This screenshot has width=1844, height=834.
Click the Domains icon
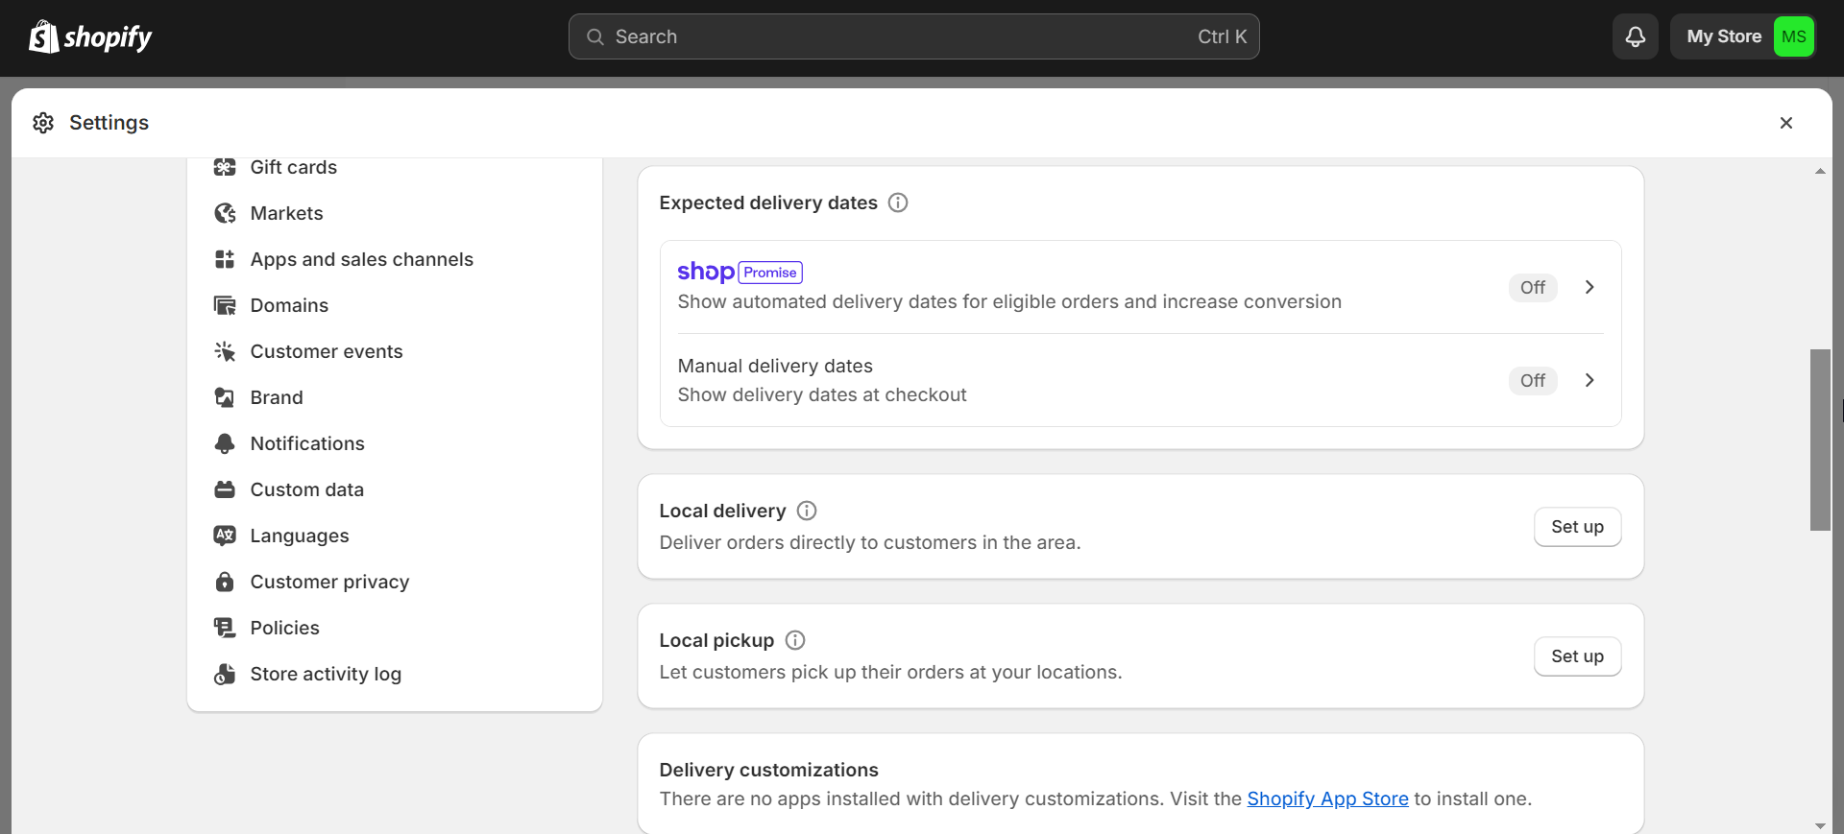(225, 305)
